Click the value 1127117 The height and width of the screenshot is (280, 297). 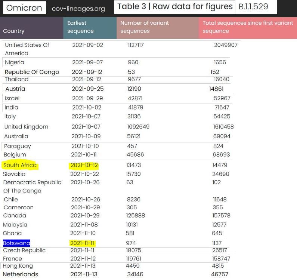pos(136,45)
